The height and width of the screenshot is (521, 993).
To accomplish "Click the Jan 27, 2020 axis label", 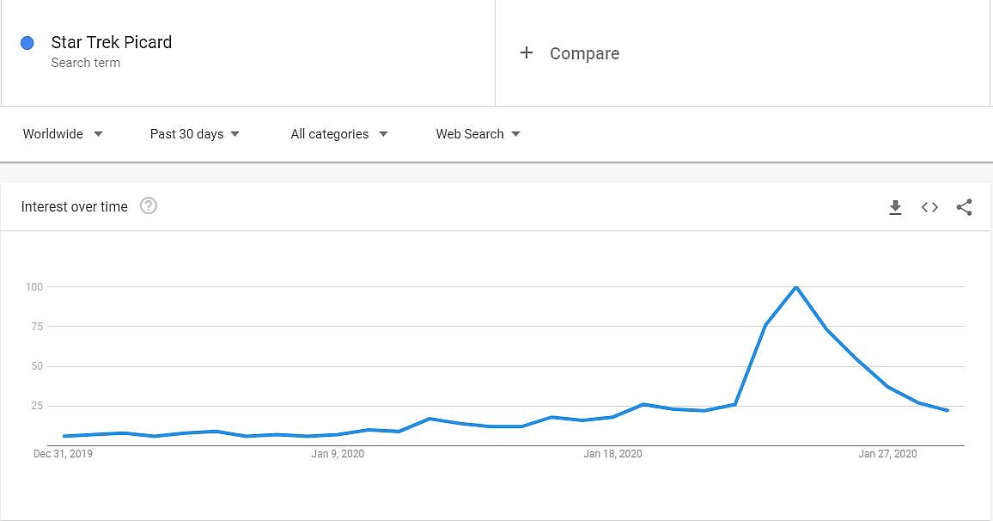I will pyautogui.click(x=887, y=454).
